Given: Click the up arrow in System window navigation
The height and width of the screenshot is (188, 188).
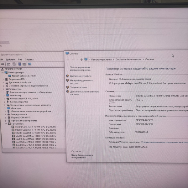Looking at the screenshot, I should coord(81,59).
